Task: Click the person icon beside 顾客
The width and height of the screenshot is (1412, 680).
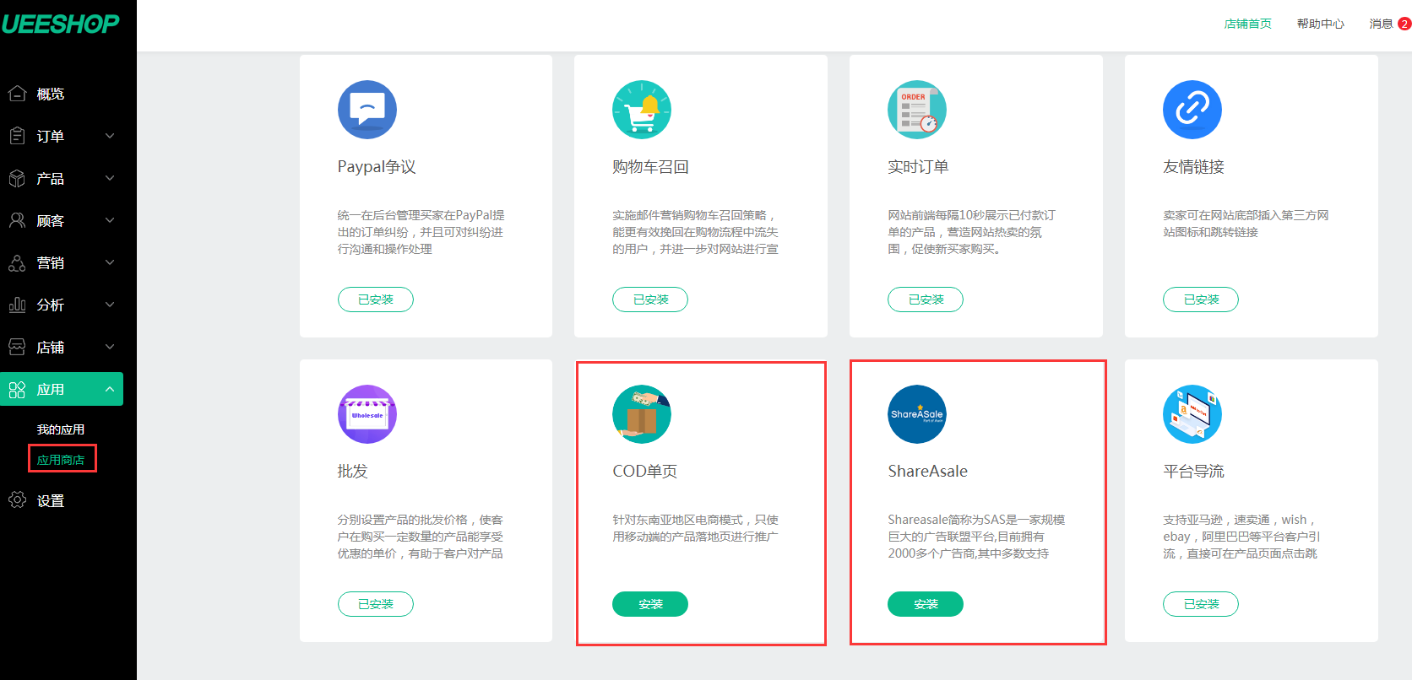Action: coord(17,220)
